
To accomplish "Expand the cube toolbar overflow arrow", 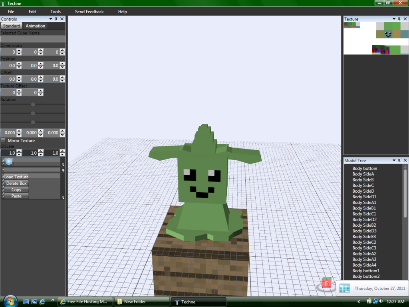I will [63, 164].
